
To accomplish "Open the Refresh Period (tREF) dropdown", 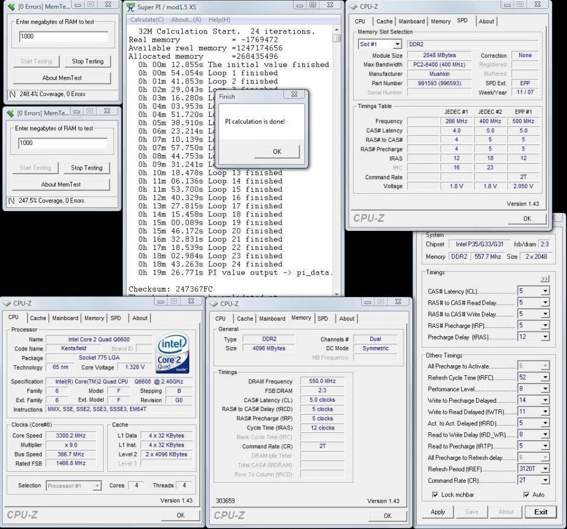I will 545,469.
